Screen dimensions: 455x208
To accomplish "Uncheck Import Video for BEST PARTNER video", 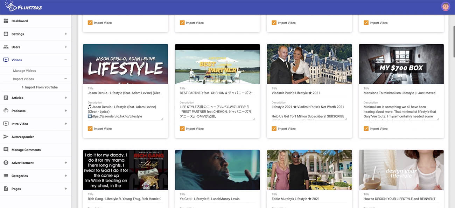I will pyautogui.click(x=182, y=129).
